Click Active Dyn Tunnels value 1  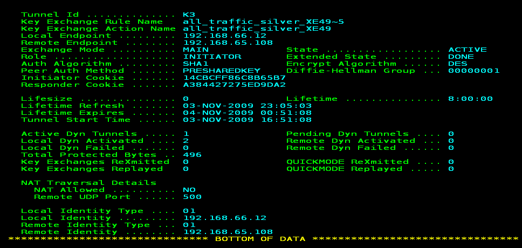tap(186, 134)
